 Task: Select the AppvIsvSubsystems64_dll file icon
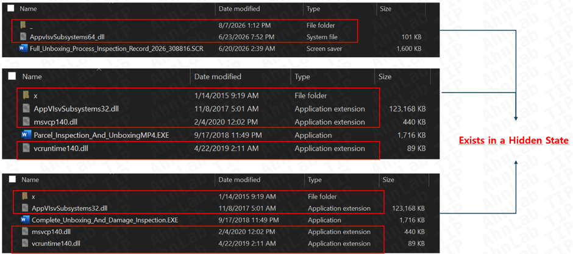23,37
